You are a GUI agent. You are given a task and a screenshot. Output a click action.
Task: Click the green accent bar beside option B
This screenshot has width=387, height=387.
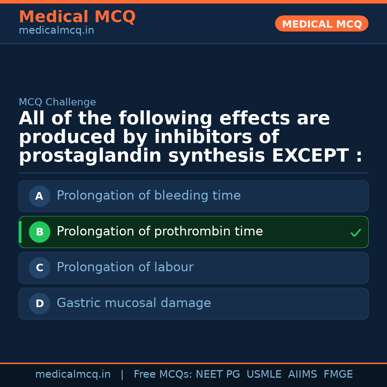pyautogui.click(x=20, y=232)
